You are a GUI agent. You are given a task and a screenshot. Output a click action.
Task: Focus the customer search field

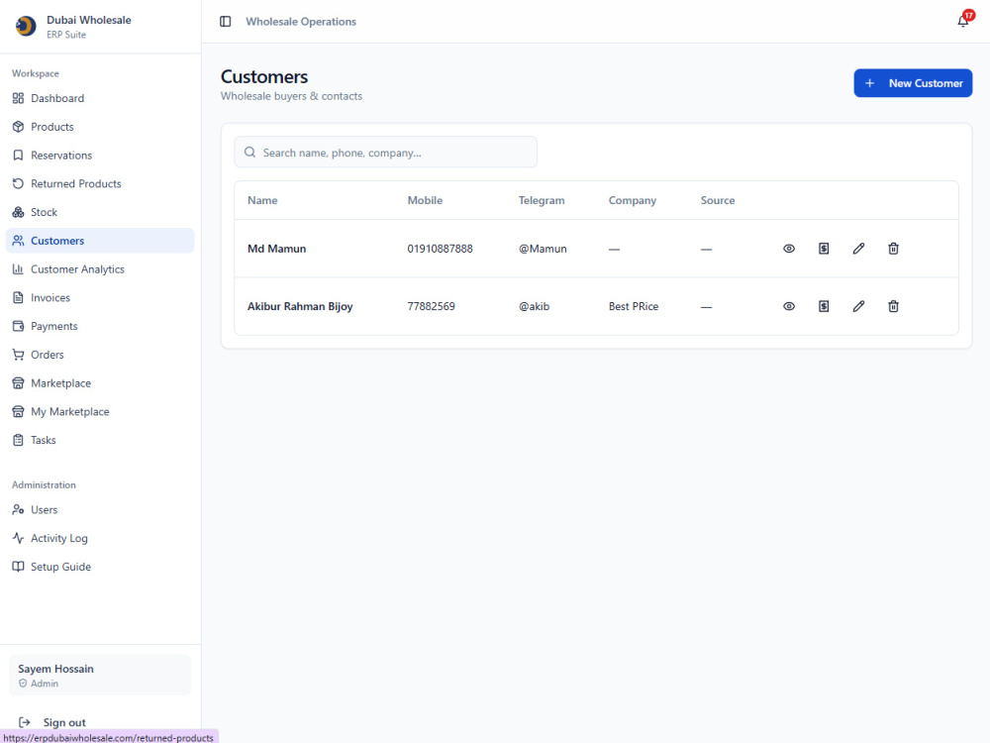[x=386, y=153]
